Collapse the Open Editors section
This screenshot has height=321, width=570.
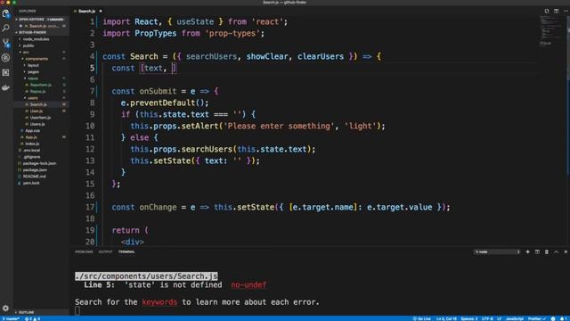40,20
